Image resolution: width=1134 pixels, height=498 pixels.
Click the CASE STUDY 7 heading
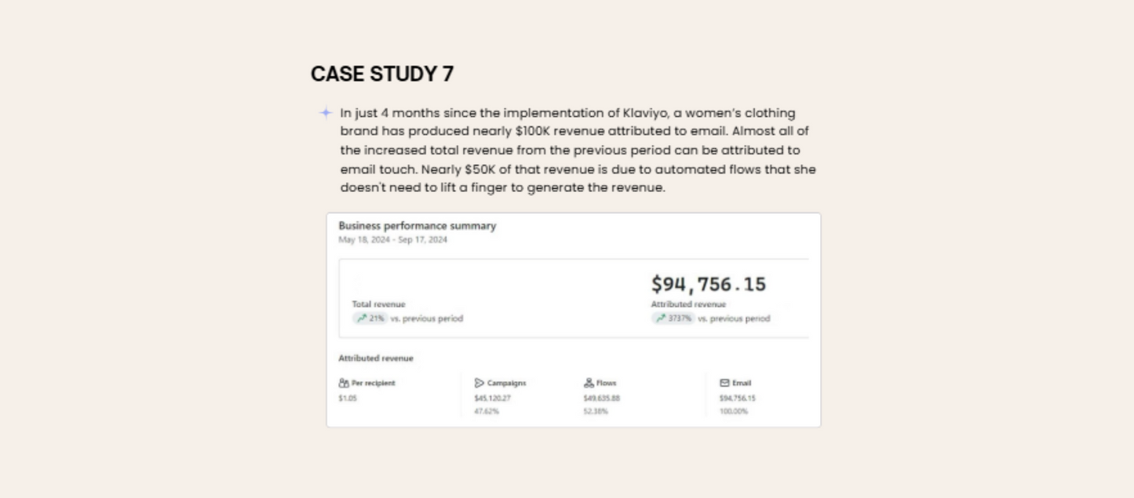click(382, 74)
